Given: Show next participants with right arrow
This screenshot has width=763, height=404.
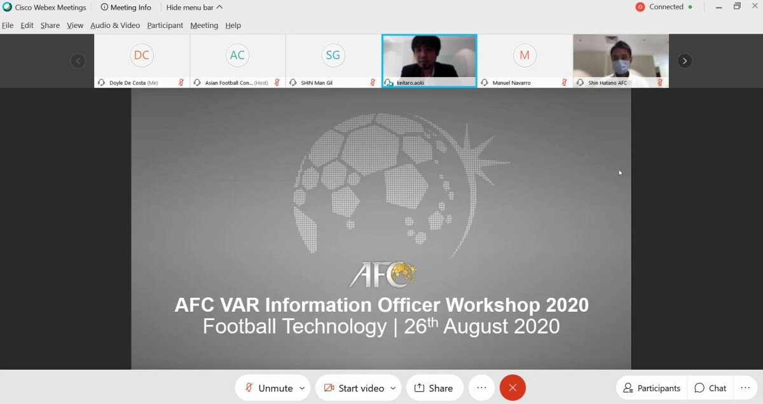Looking at the screenshot, I should tap(685, 61).
